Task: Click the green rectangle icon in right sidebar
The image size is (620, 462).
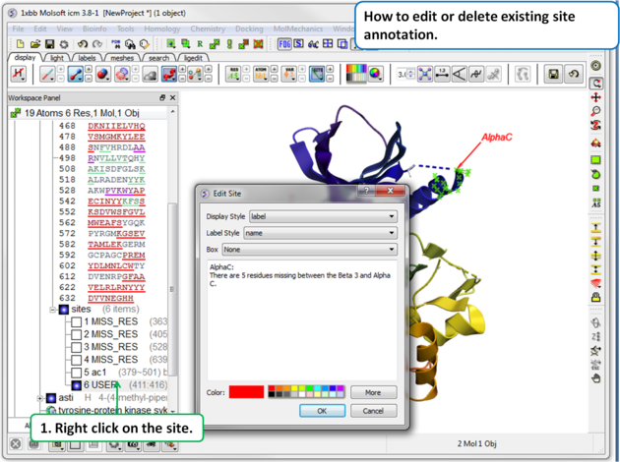Action: click(596, 159)
